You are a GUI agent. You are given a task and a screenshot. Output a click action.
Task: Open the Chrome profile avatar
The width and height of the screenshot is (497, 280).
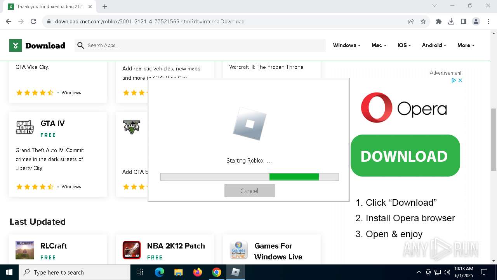point(476,21)
